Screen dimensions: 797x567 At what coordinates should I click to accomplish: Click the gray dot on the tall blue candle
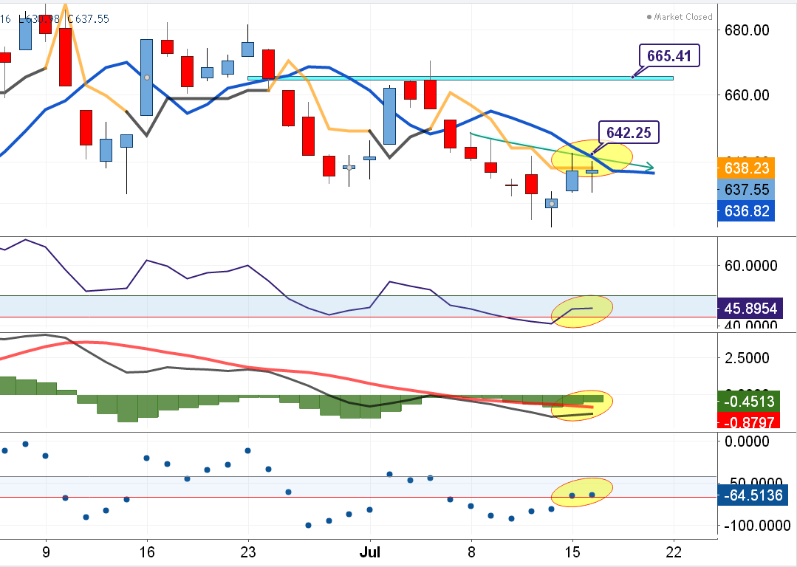[x=147, y=78]
